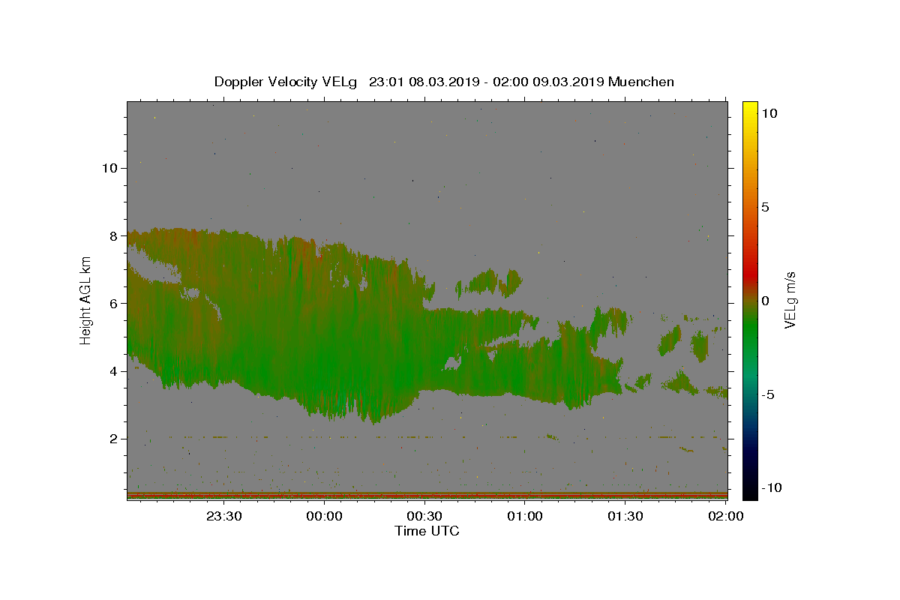Click the colorbar tick label 5
The height and width of the screenshot is (600, 900).
pyautogui.click(x=765, y=207)
